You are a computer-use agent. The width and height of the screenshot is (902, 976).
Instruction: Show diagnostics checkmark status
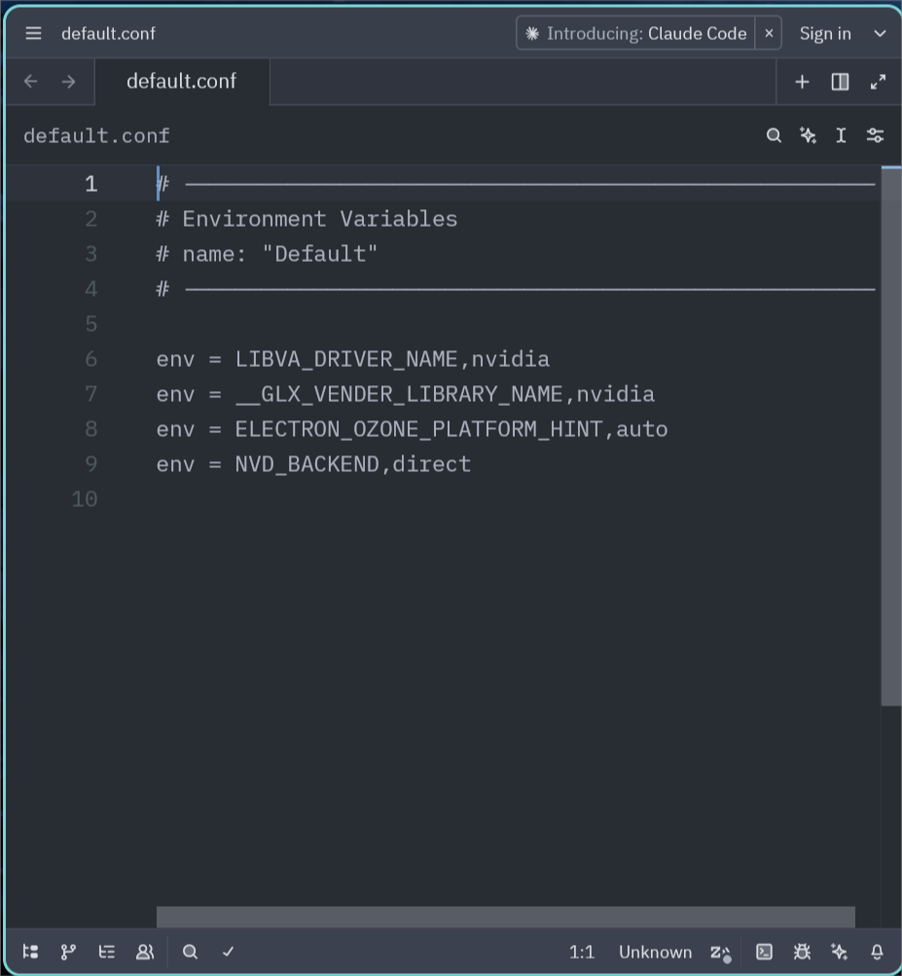(x=228, y=952)
